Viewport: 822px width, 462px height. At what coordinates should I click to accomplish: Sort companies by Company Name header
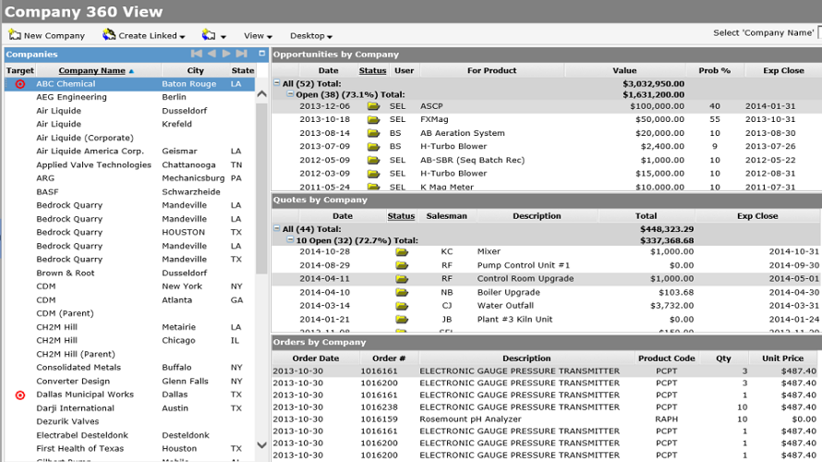(91, 70)
